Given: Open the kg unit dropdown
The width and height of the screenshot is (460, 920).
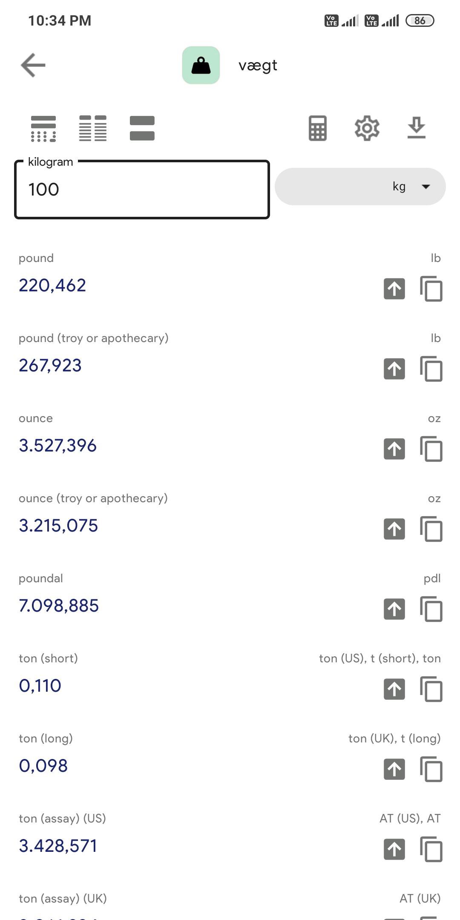Looking at the screenshot, I should click(360, 187).
